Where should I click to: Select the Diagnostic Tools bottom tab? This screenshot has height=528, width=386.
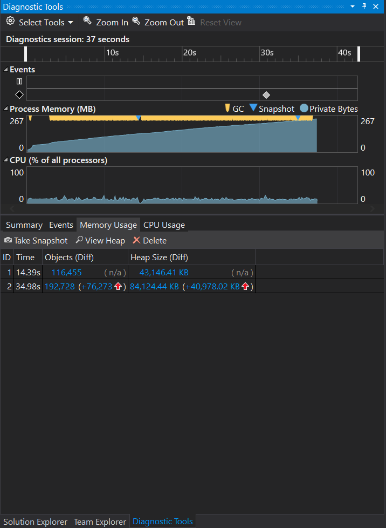(163, 522)
